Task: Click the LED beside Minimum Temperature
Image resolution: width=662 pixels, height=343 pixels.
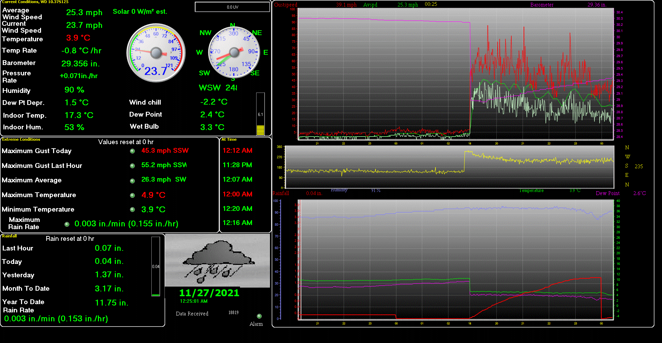Action: coord(132,210)
